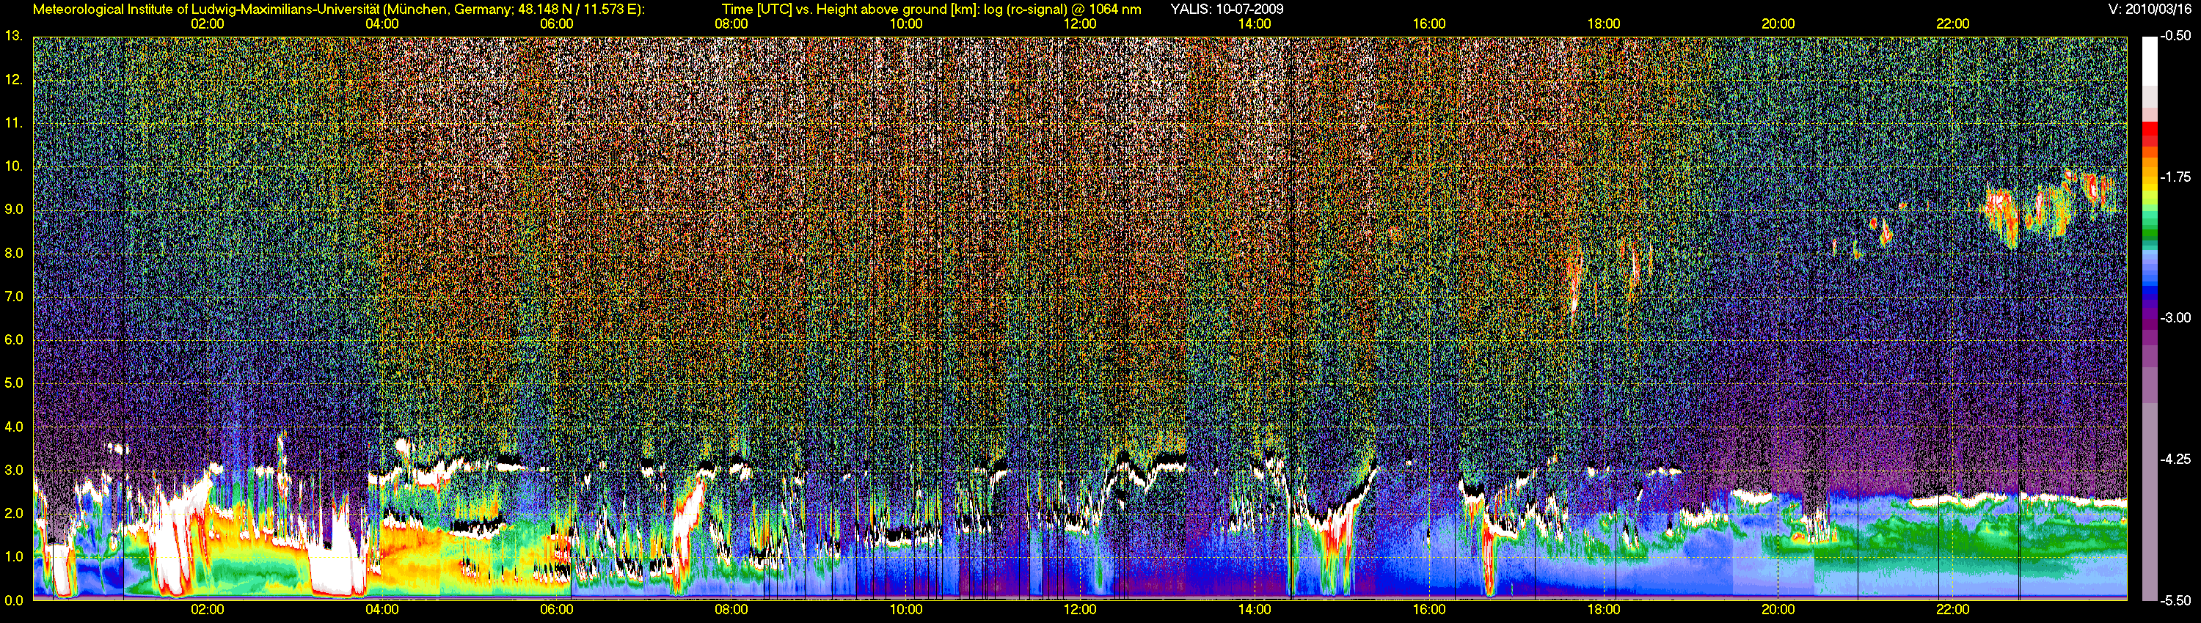The height and width of the screenshot is (623, 2201).
Task: Click the '9.0' height axis label
Action: (x=14, y=209)
